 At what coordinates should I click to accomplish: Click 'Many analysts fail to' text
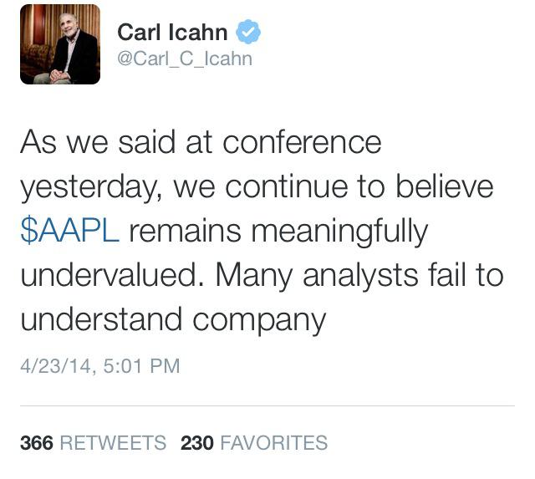[x=359, y=277]
